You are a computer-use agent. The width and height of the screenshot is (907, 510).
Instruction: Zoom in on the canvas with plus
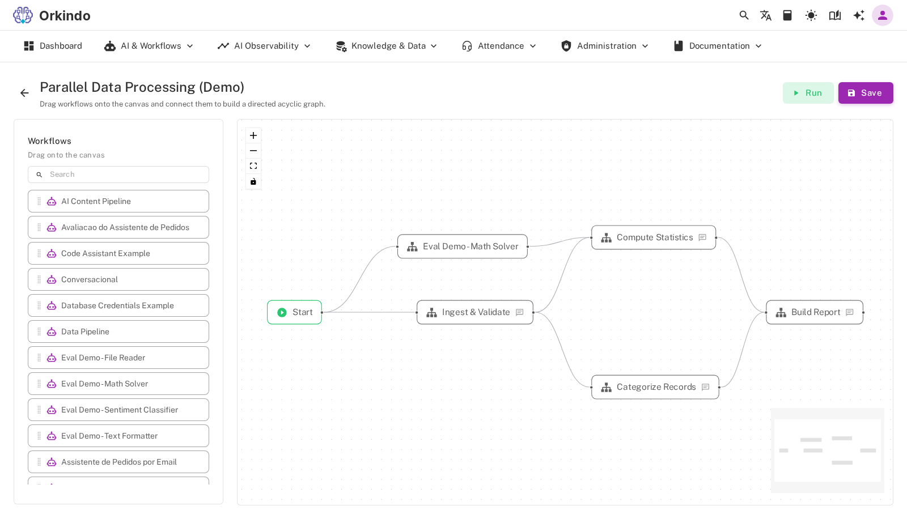pyautogui.click(x=253, y=135)
